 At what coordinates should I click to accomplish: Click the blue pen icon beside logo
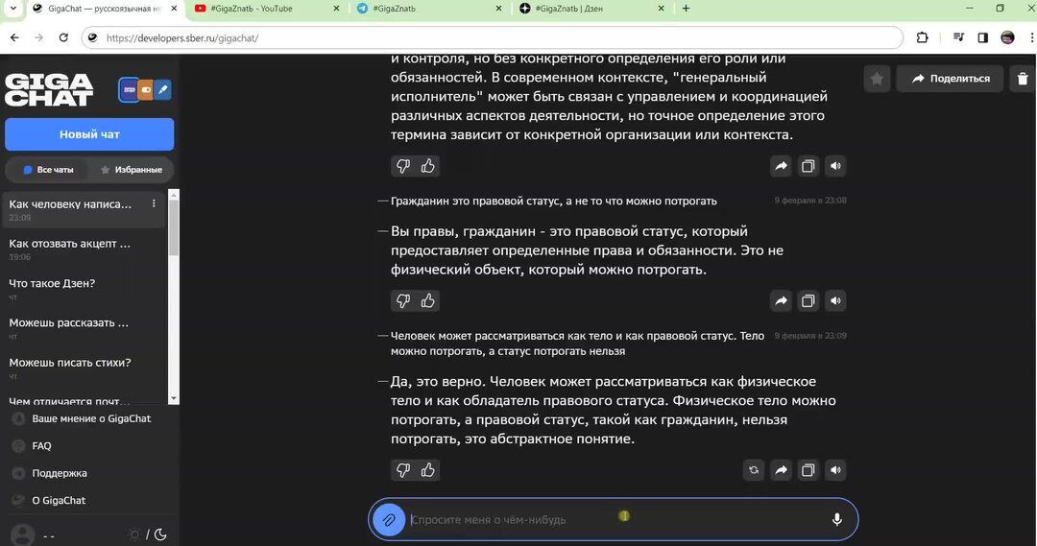162,89
